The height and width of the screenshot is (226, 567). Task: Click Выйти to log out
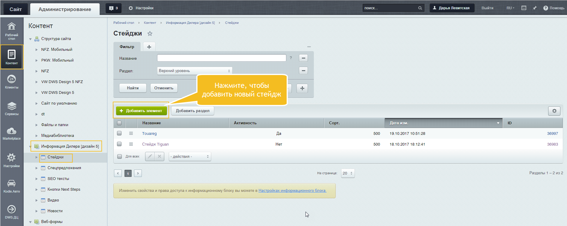(487, 8)
